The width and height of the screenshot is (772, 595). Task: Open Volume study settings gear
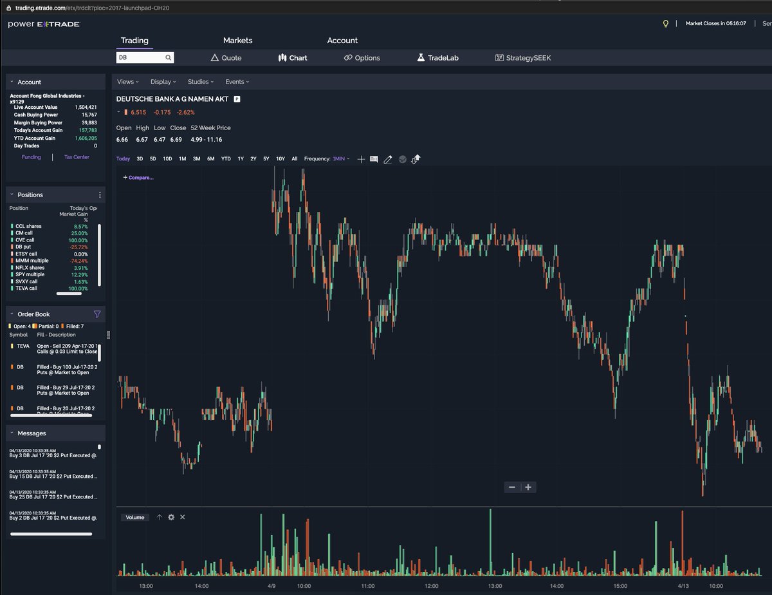point(171,517)
